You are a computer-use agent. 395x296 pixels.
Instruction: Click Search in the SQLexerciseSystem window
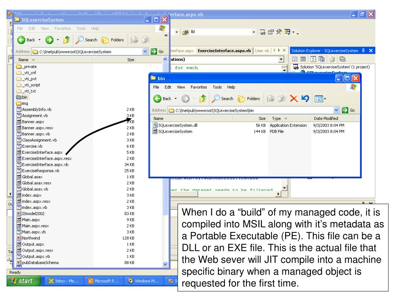coord(86,40)
